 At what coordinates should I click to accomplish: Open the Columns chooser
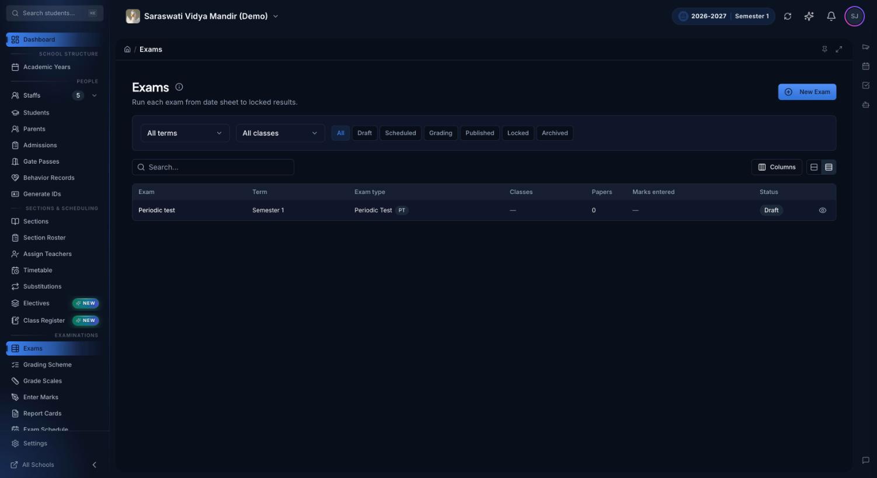777,167
